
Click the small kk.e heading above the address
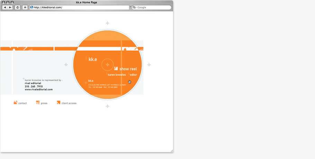[x=91, y=81]
